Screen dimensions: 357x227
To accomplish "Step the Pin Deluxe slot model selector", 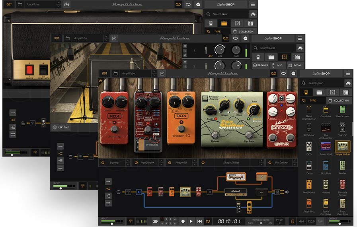I will tap(295, 163).
